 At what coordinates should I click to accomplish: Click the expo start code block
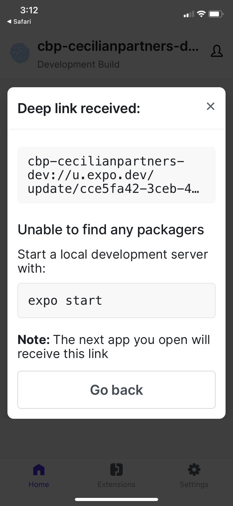click(x=116, y=300)
